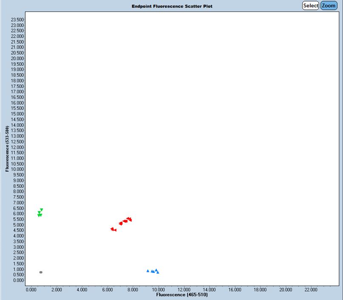Click the 23.500 tick on the y-axis

click(x=17, y=20)
